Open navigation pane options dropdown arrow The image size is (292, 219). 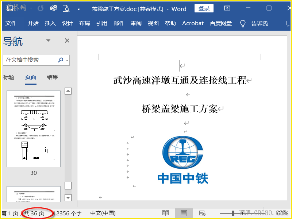click(48, 41)
